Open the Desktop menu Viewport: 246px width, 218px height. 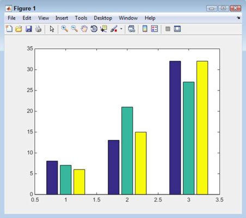click(x=103, y=18)
